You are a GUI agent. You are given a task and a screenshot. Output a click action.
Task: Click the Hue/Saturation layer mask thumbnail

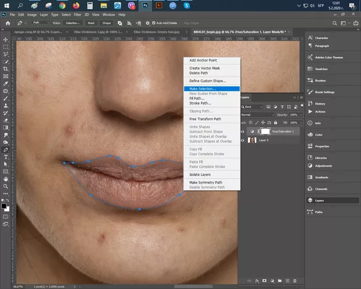point(265,132)
